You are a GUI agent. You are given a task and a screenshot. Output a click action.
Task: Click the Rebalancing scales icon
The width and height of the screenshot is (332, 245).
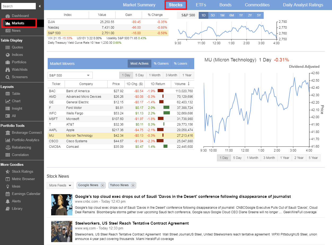8,148
